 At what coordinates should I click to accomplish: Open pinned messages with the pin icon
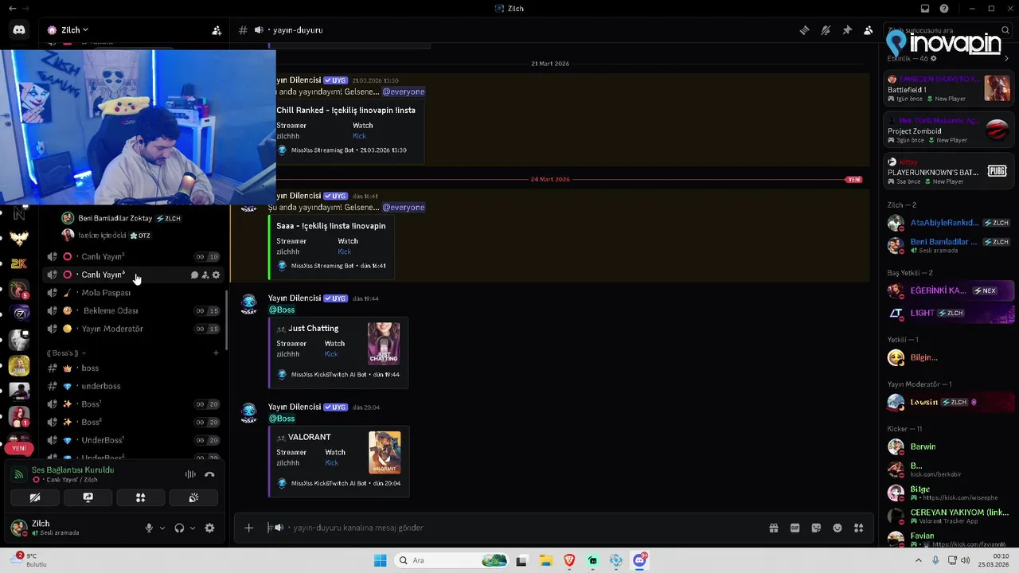(x=847, y=30)
